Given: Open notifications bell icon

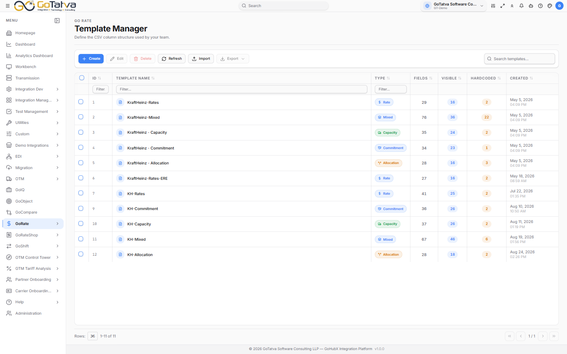Looking at the screenshot, I should [521, 6].
